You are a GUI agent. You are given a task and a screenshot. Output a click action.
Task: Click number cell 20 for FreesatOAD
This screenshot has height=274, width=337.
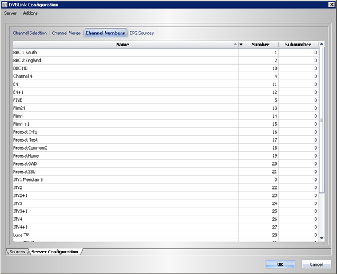coord(258,164)
